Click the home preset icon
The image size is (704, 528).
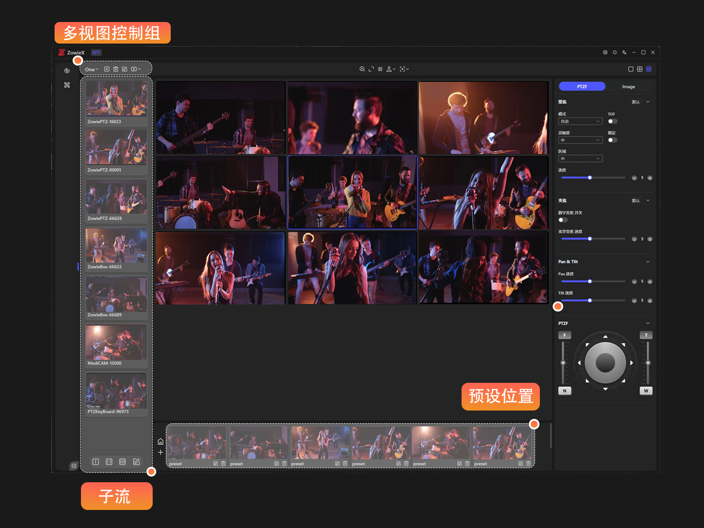161,442
